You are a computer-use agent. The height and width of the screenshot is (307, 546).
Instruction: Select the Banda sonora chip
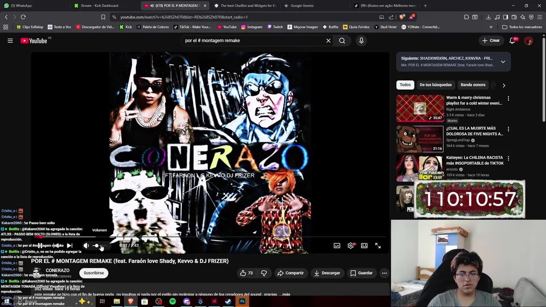473,85
